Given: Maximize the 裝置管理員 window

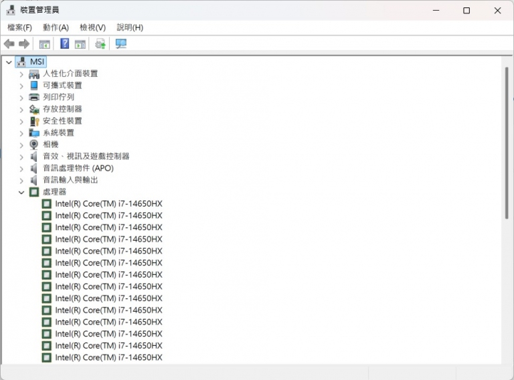Looking at the screenshot, I should click(x=466, y=11).
